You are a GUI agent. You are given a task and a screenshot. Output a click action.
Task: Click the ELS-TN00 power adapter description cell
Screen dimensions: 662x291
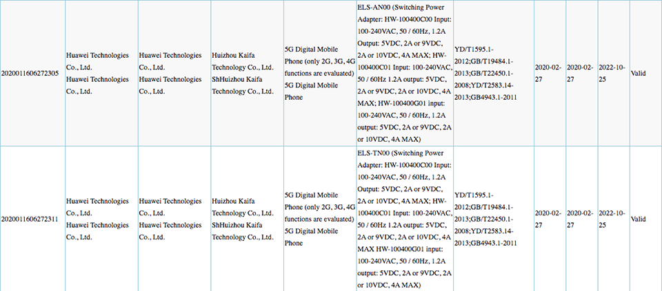tap(405, 219)
